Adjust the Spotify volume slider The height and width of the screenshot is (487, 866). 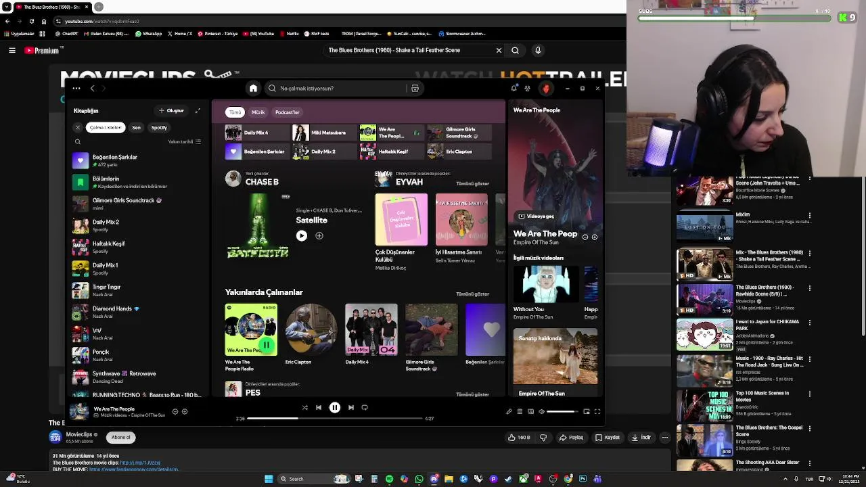563,412
